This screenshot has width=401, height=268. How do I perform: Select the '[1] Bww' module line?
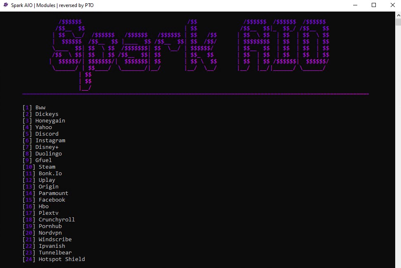(x=34, y=108)
